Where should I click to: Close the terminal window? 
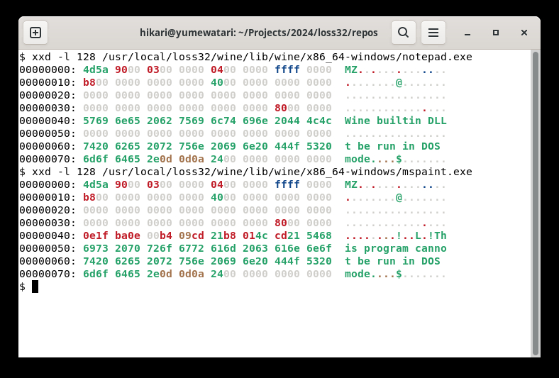click(524, 33)
